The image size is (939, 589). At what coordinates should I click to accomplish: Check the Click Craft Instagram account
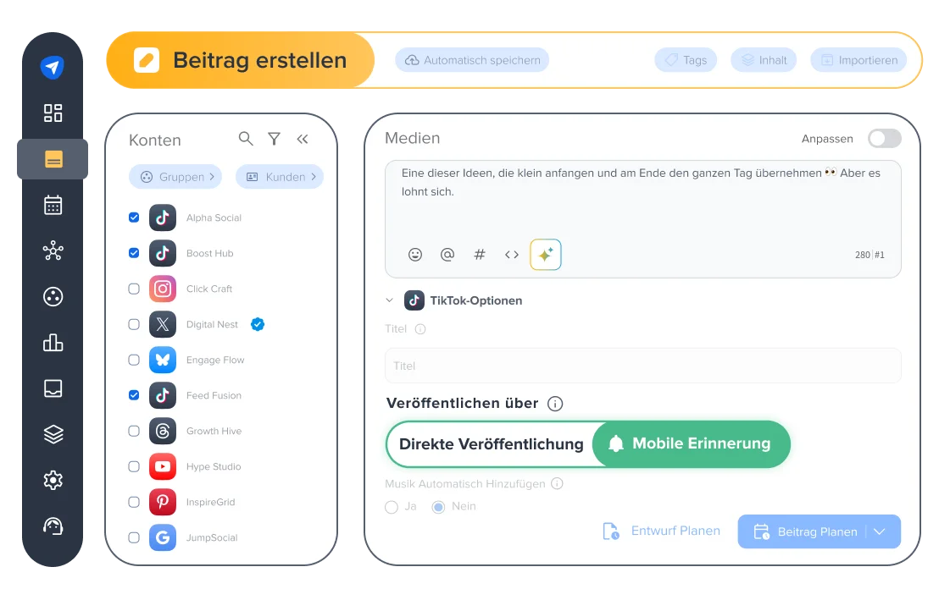134,289
